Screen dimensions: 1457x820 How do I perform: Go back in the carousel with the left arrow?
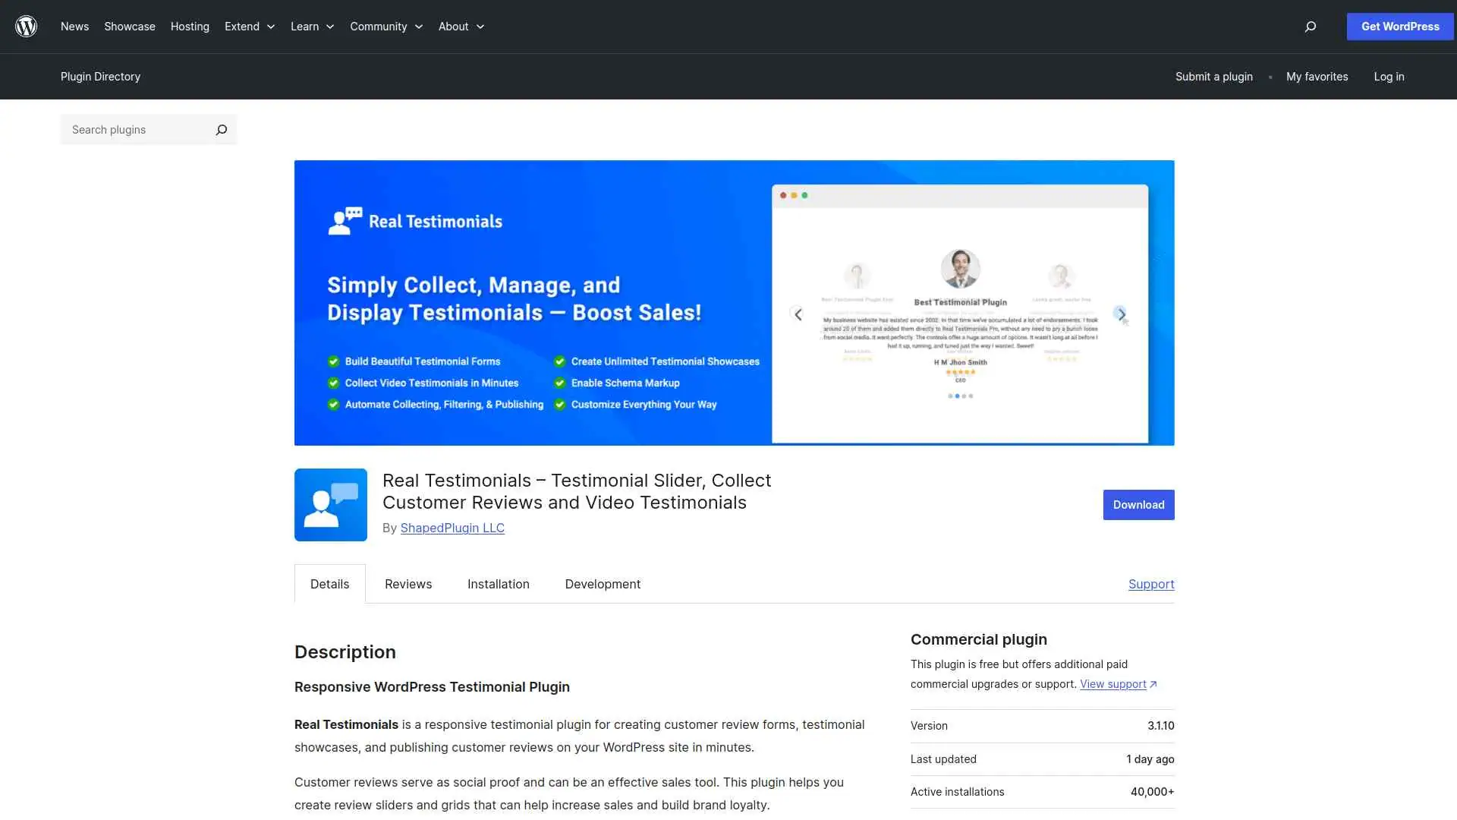(798, 314)
